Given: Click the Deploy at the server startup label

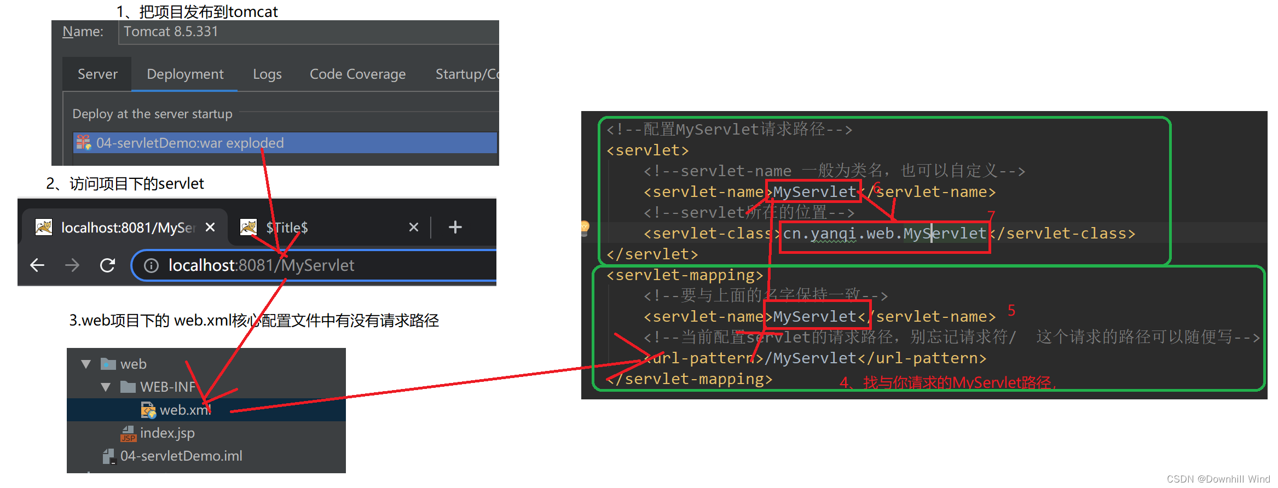Looking at the screenshot, I should (152, 114).
